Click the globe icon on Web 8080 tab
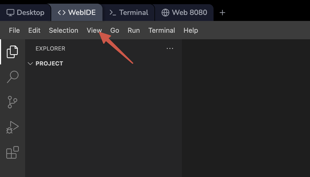 (x=166, y=12)
